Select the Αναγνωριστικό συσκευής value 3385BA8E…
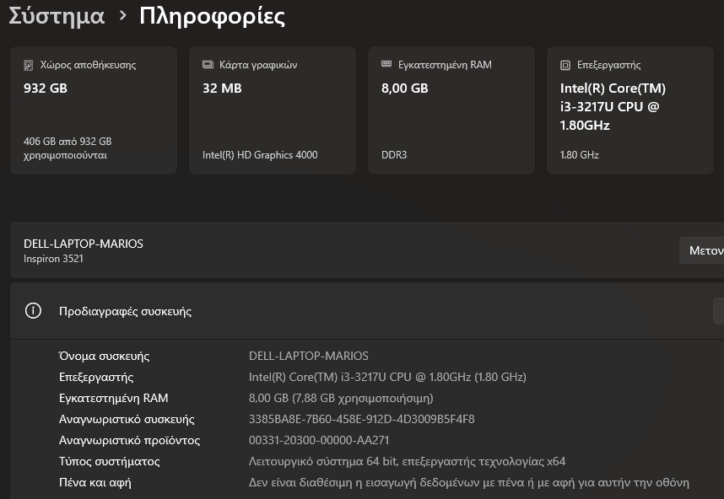This screenshot has width=724, height=499. (x=361, y=419)
